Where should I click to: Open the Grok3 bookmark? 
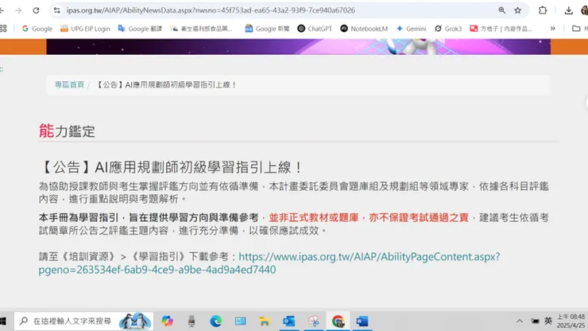pyautogui.click(x=448, y=29)
